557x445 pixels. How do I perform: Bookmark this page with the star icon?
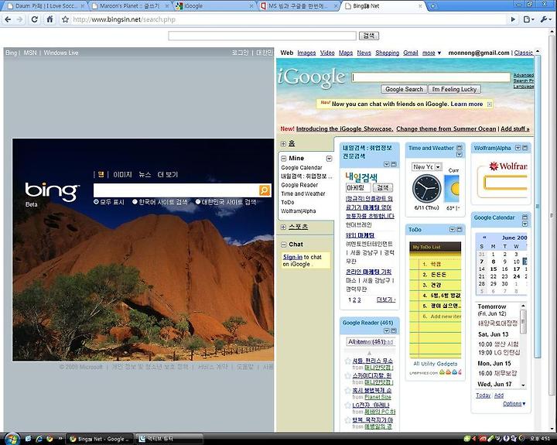65,19
